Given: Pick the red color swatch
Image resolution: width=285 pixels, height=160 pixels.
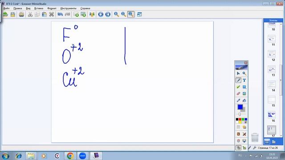Looking at the screenshot, I should (x=240, y=120).
